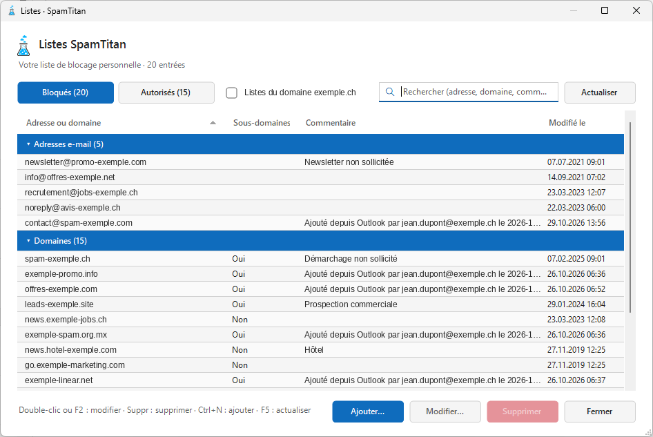The width and height of the screenshot is (653, 437).
Task: Select the news.exemple-jobs.ch row
Action: (321, 320)
